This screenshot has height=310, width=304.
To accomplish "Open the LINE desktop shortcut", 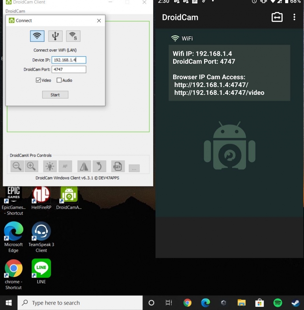I will point(41,271).
